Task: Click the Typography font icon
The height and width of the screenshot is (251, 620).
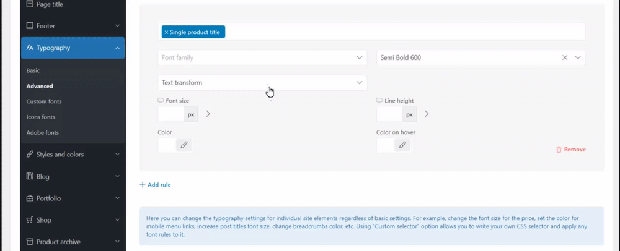Action: [30, 48]
